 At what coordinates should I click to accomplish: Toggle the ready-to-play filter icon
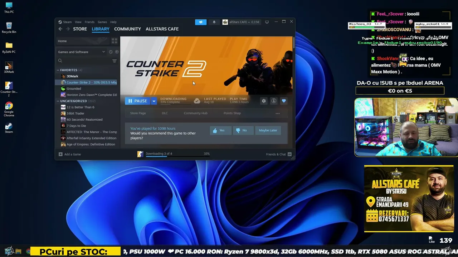[x=117, y=52]
